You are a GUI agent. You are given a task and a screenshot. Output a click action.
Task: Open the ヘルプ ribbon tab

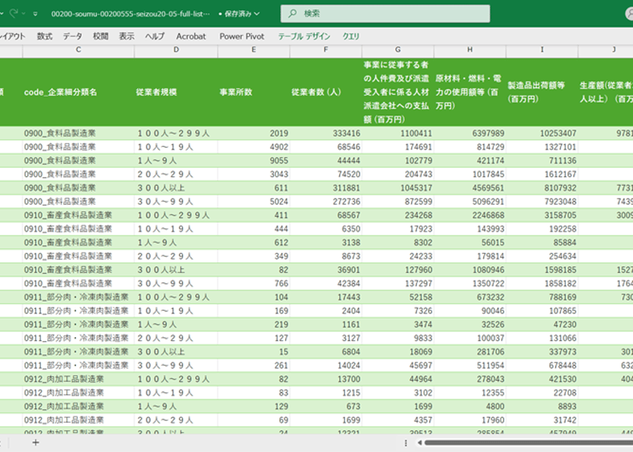pyautogui.click(x=155, y=36)
